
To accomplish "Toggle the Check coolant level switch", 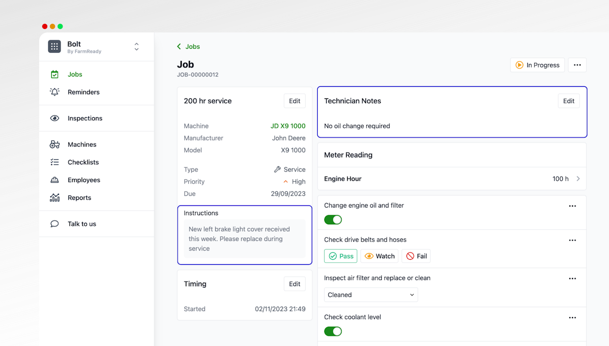I will 333,331.
